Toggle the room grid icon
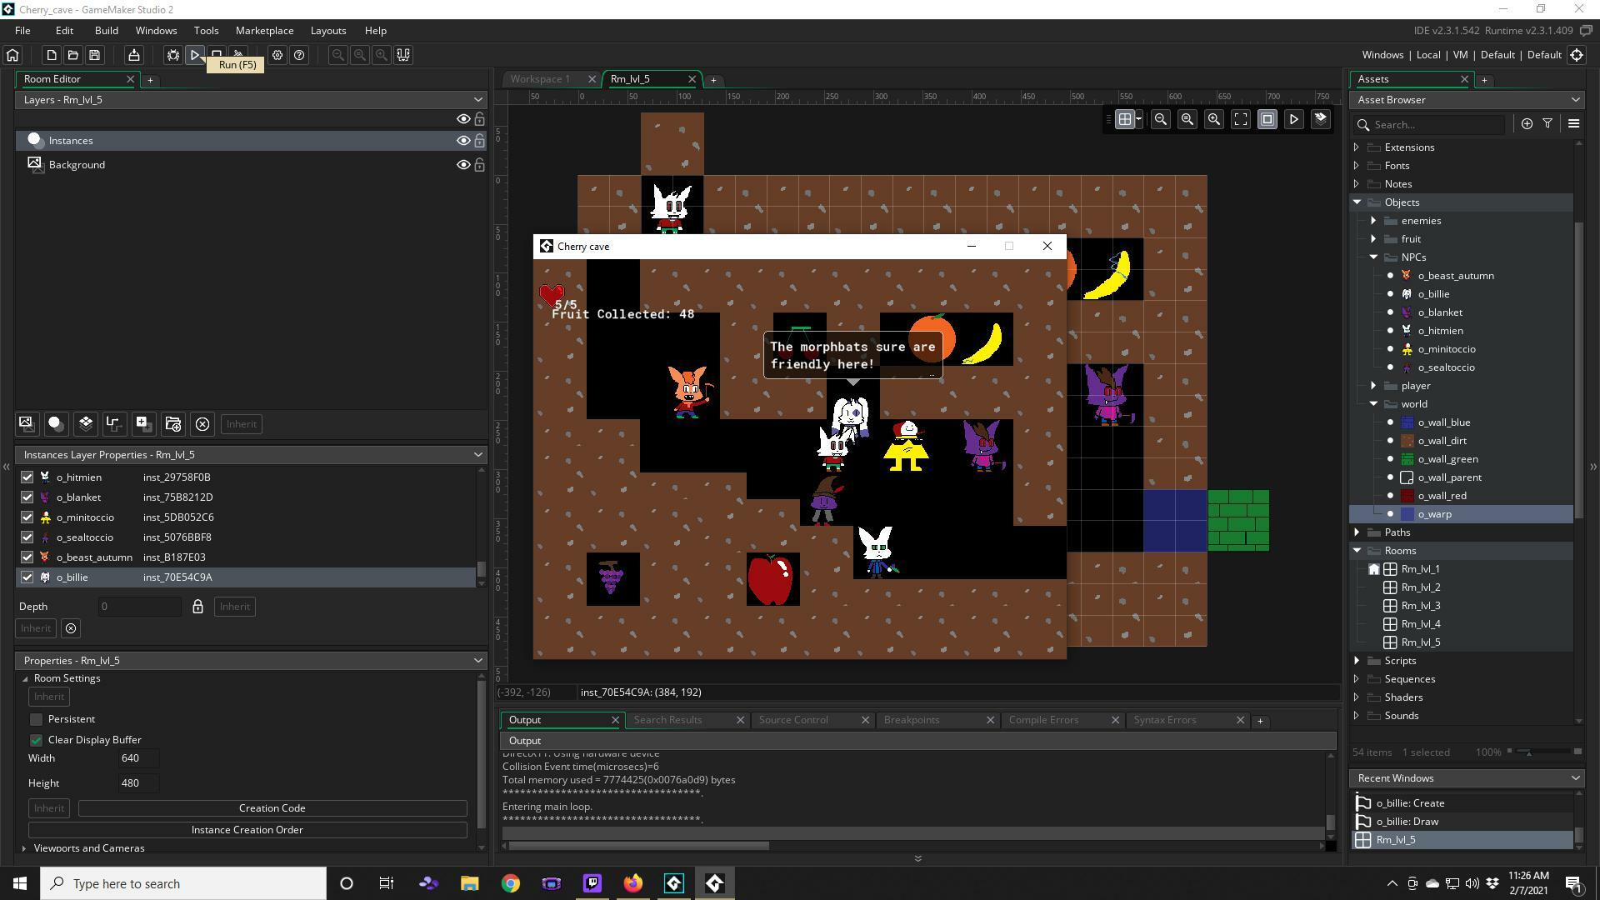The height and width of the screenshot is (900, 1600). click(x=1124, y=119)
